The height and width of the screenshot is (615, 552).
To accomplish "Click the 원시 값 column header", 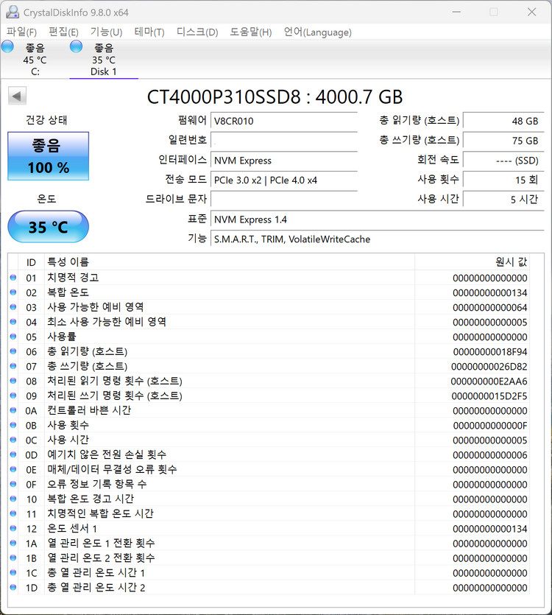I will coord(472,262).
